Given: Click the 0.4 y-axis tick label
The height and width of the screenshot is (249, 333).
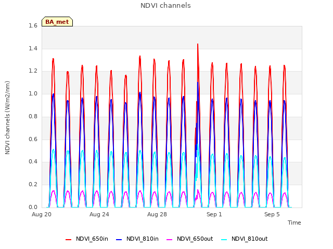Looking at the screenshot, I should coord(33,161).
